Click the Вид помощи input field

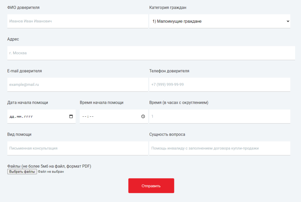(78, 148)
